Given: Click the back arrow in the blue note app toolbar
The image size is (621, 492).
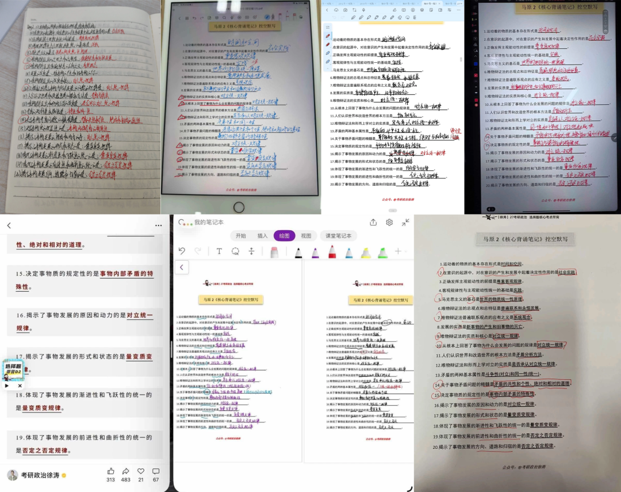Looking at the screenshot, I should coord(327,10).
